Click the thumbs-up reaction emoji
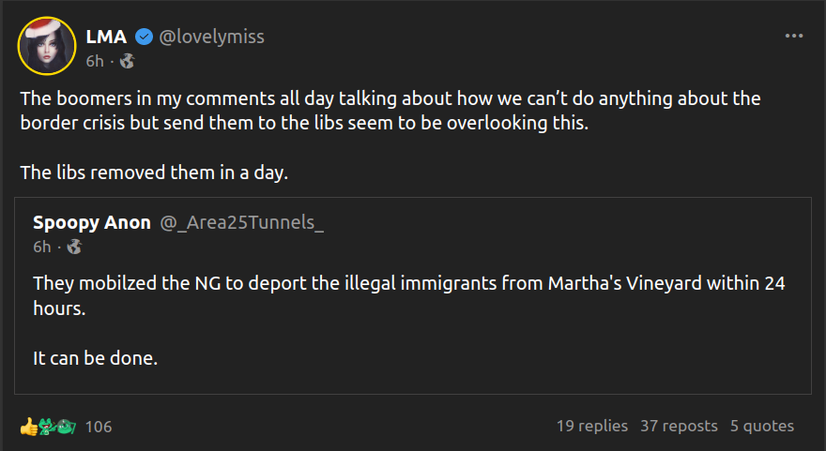The image size is (826, 451). point(28,427)
